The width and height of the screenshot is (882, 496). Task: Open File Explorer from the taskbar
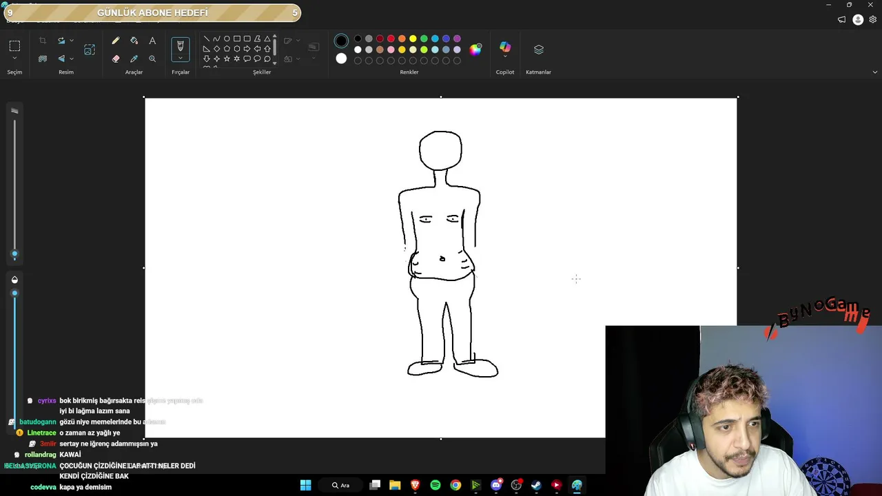pyautogui.click(x=395, y=485)
